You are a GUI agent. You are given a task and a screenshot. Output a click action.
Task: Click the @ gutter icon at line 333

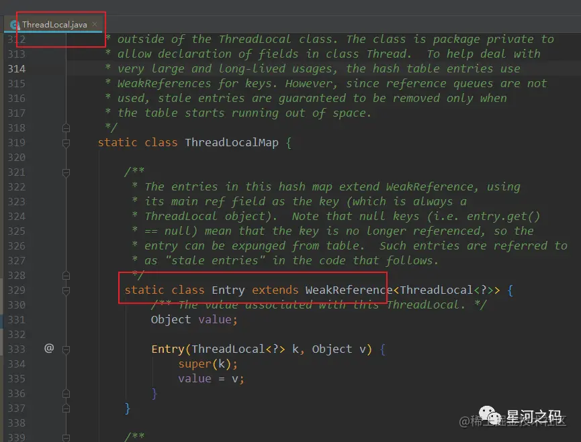(49, 348)
